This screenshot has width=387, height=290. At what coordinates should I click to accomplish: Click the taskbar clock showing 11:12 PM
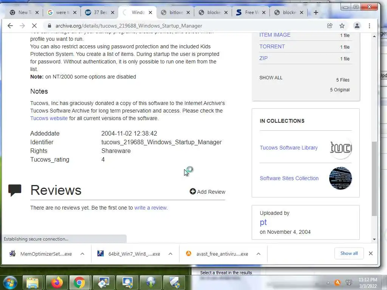tap(368, 282)
